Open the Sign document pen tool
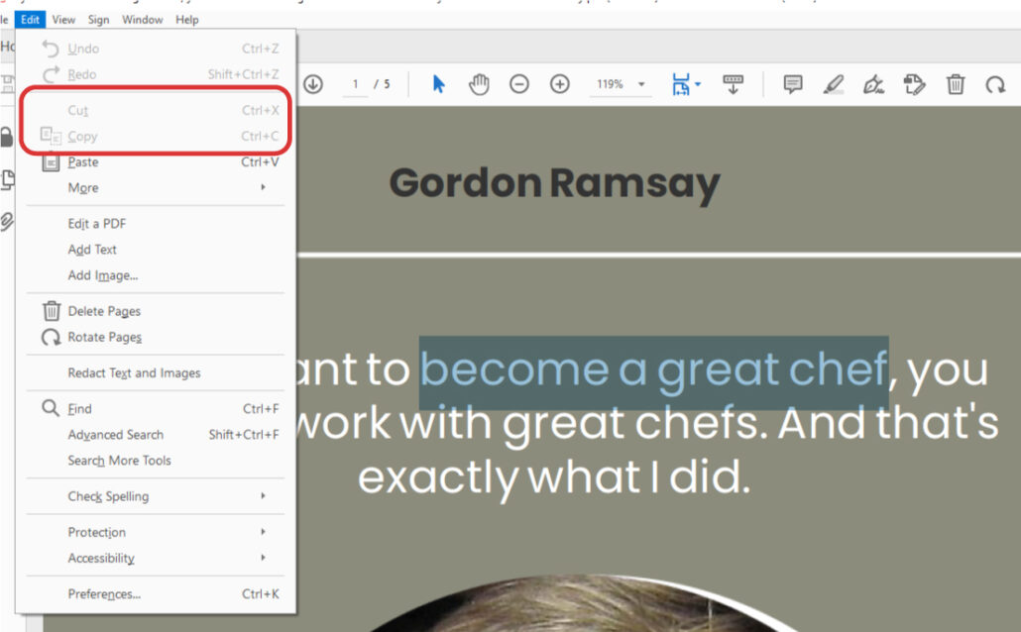1021x632 pixels. pyautogui.click(x=873, y=84)
